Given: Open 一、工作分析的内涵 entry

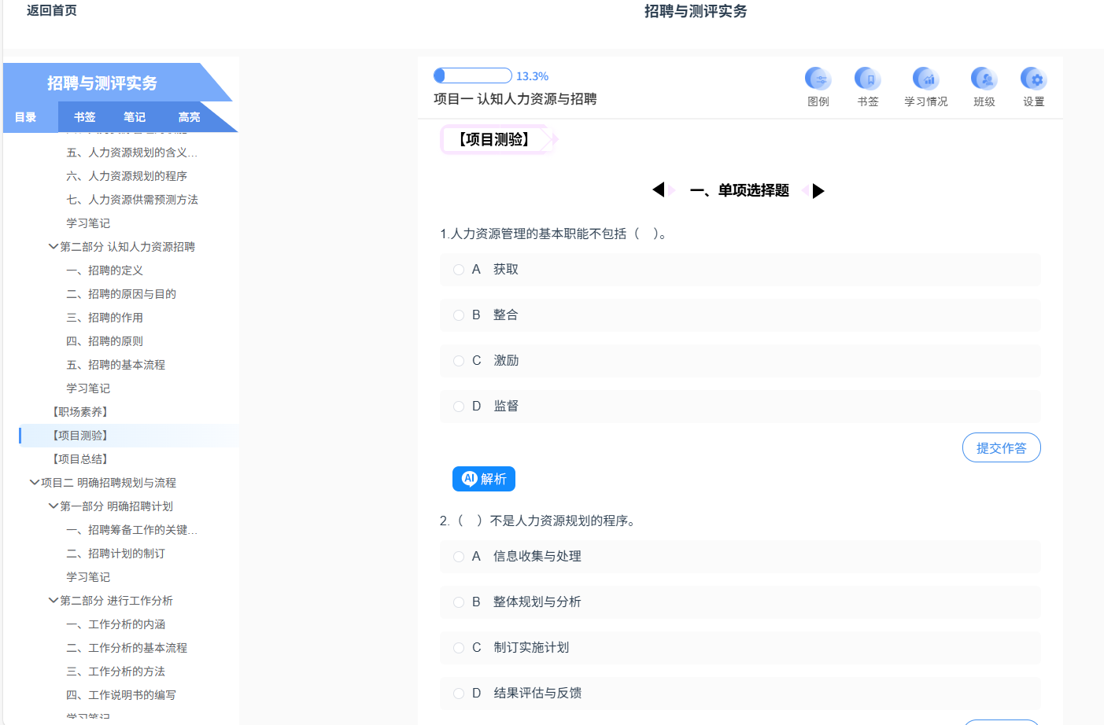Looking at the screenshot, I should click(116, 624).
